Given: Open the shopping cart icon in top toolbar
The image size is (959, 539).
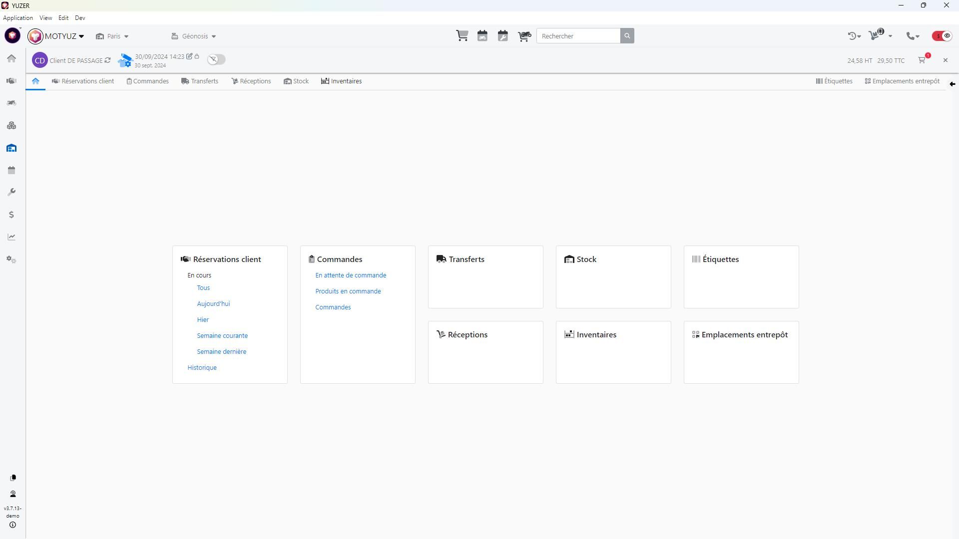Looking at the screenshot, I should [x=462, y=36].
